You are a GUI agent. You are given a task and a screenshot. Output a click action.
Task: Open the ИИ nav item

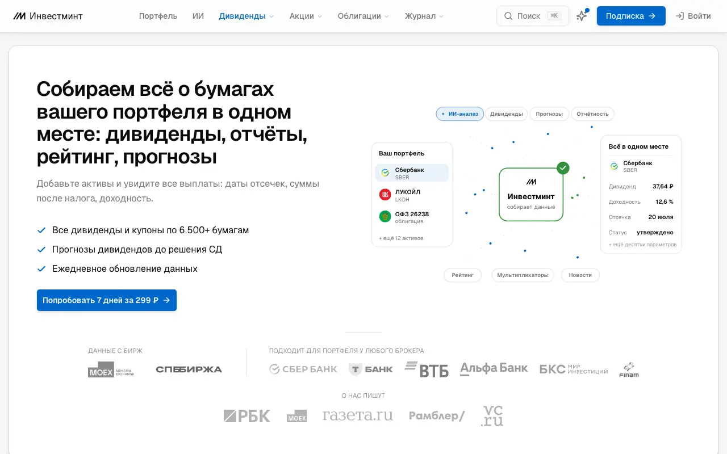click(198, 16)
